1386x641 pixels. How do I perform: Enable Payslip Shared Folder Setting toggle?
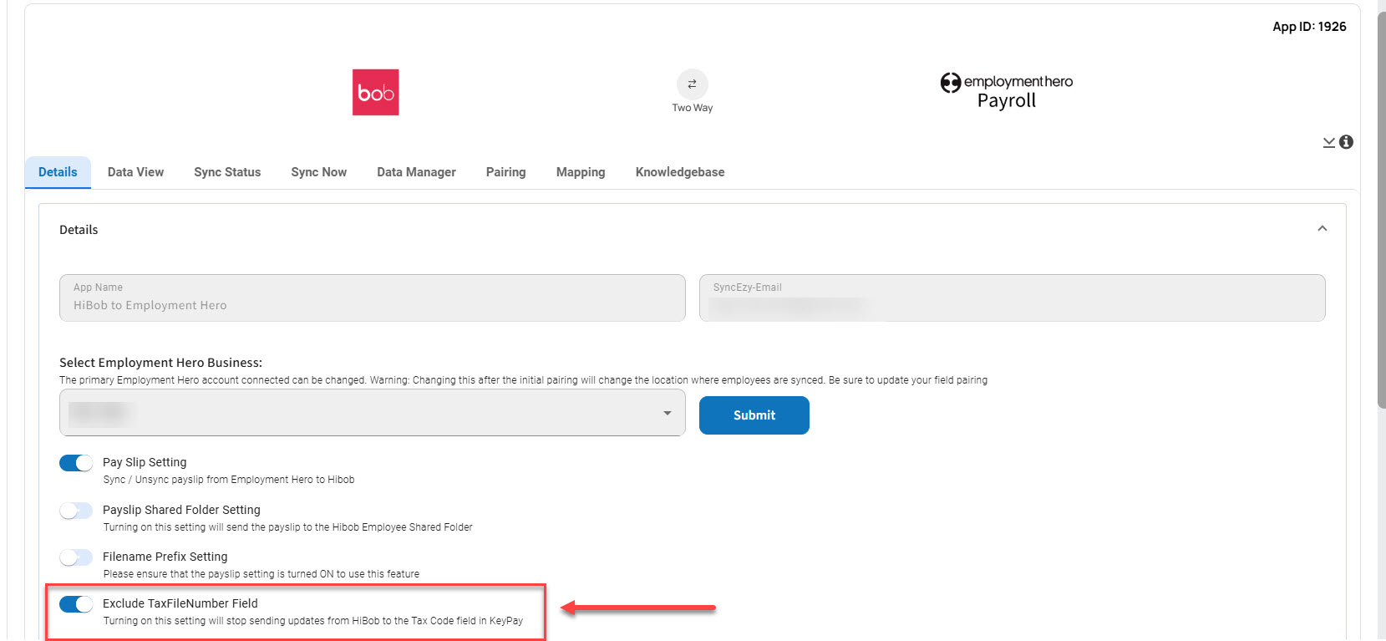click(x=76, y=511)
